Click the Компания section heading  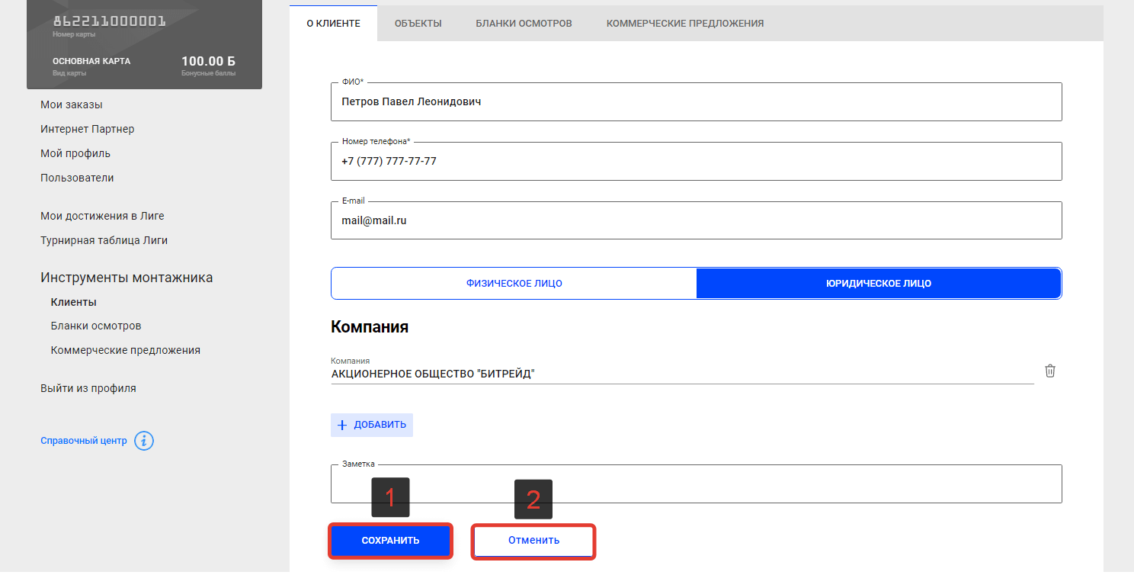click(370, 326)
